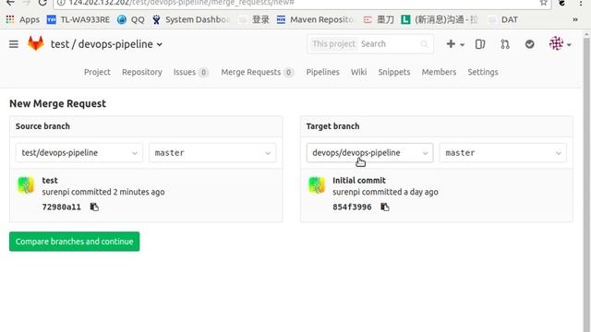
Task: Open the source branch master dropdown
Action: pyautogui.click(x=212, y=153)
